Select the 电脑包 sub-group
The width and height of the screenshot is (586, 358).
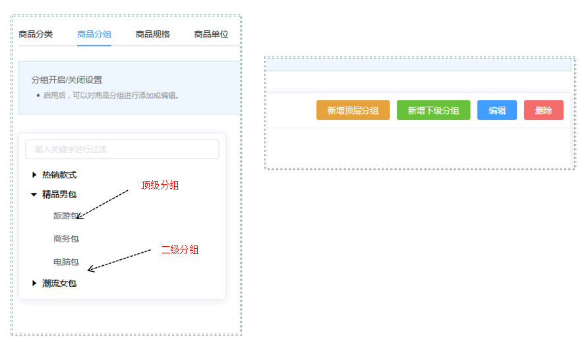click(x=66, y=262)
